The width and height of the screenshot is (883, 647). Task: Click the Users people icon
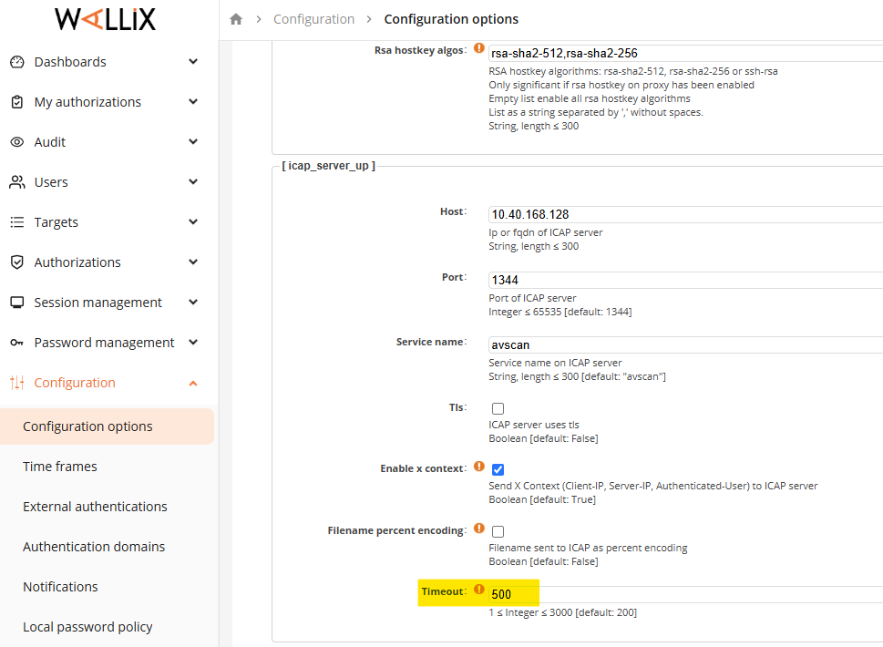(x=17, y=182)
